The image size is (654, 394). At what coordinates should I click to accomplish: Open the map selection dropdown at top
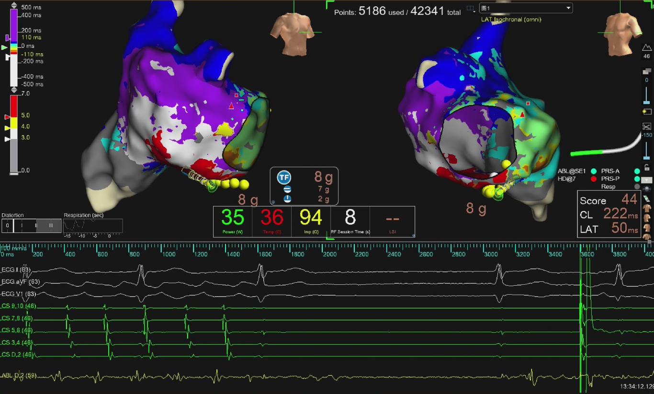pyautogui.click(x=526, y=8)
